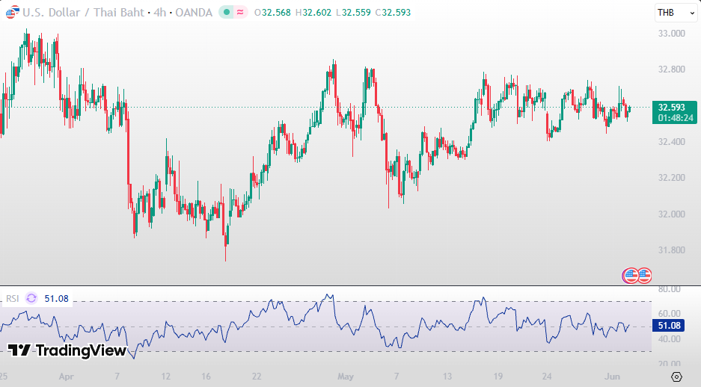This screenshot has width=701, height=387.
Task: Click the countdown timer 01:48:24
Action: click(x=675, y=118)
